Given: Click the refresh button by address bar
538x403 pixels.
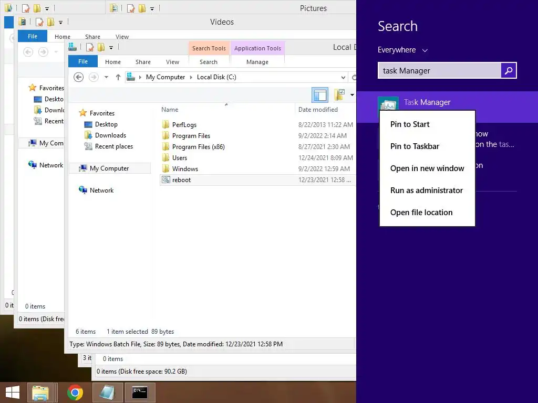Looking at the screenshot, I should [354, 77].
